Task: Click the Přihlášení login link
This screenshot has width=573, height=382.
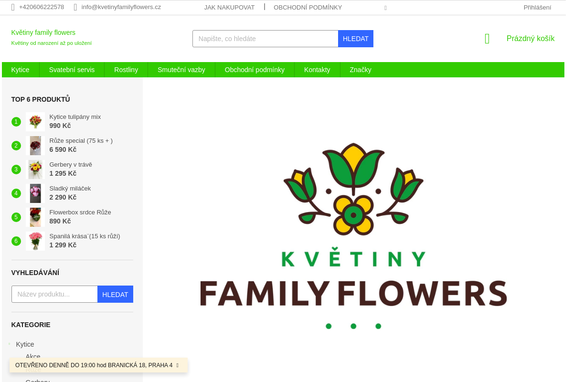Action: (537, 7)
